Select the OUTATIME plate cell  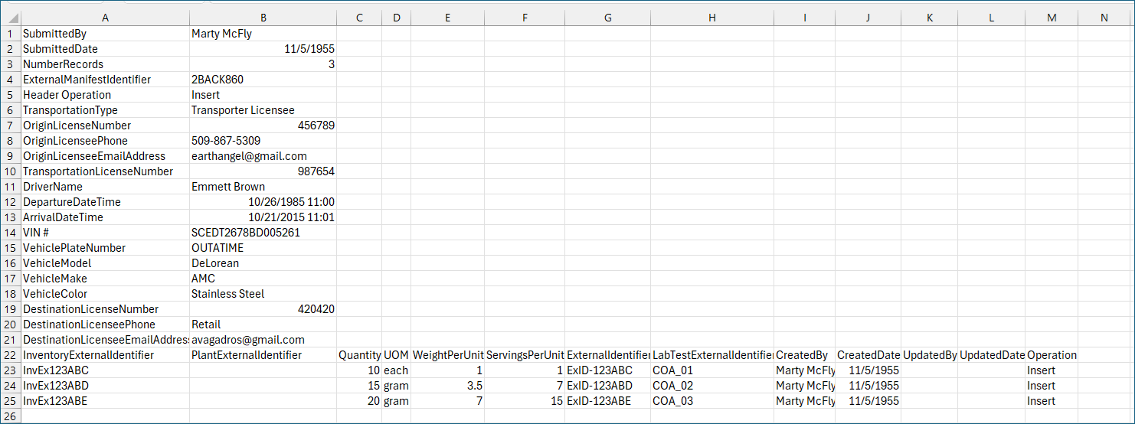(x=263, y=248)
